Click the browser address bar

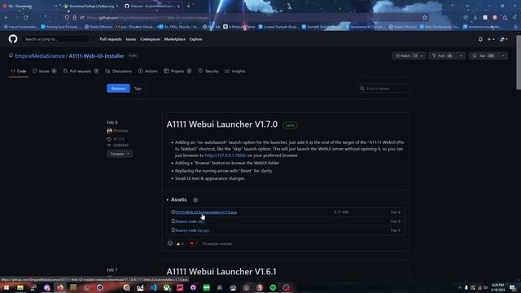pos(246,17)
